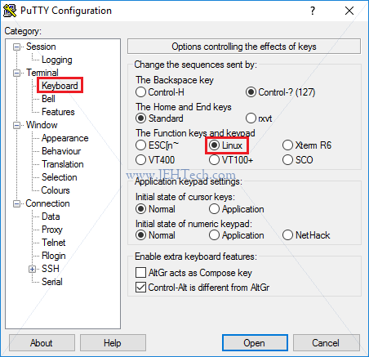Set cursor keys initial state to Normal
This screenshot has height=357, width=369.
point(155,209)
